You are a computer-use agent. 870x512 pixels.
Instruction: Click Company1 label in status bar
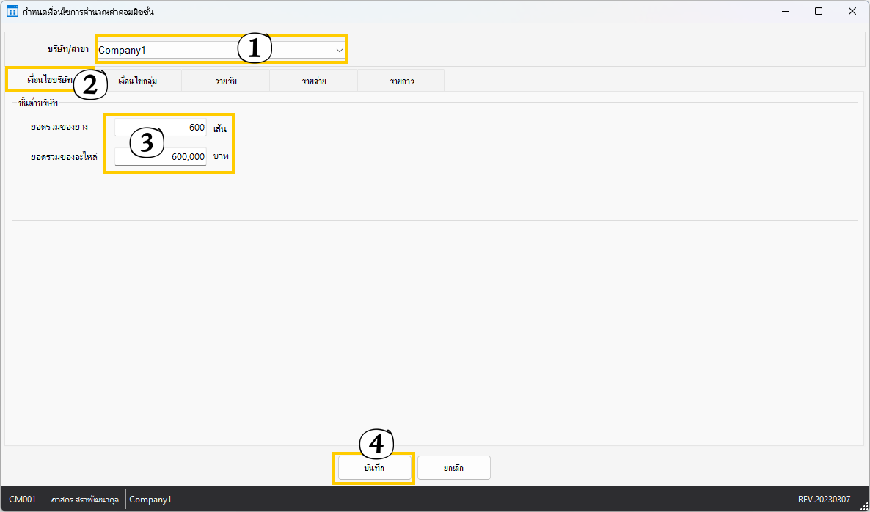pos(150,500)
